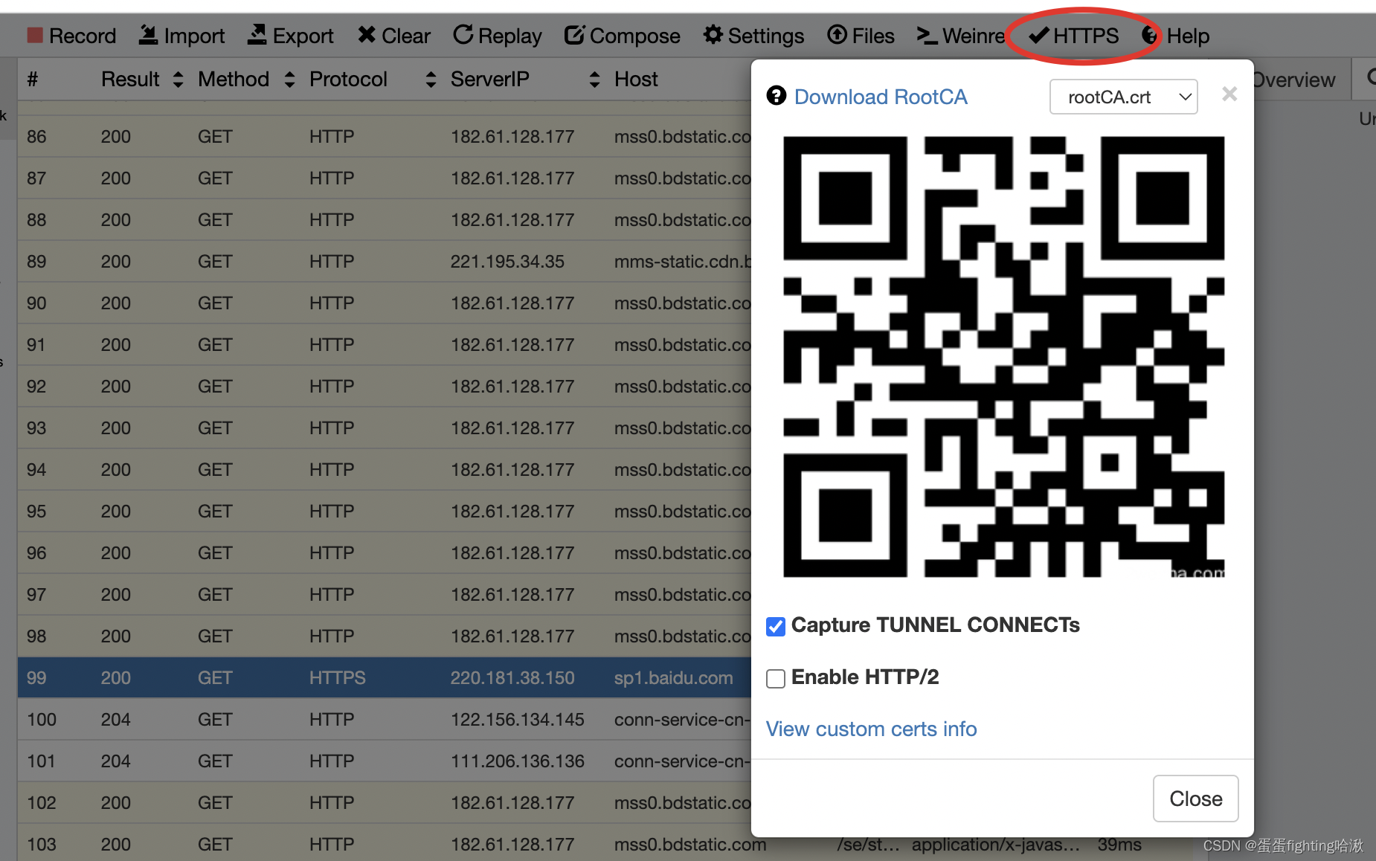Screen dimensions: 1376x861
Task: Click the Weinre terminal icon
Action: click(927, 35)
